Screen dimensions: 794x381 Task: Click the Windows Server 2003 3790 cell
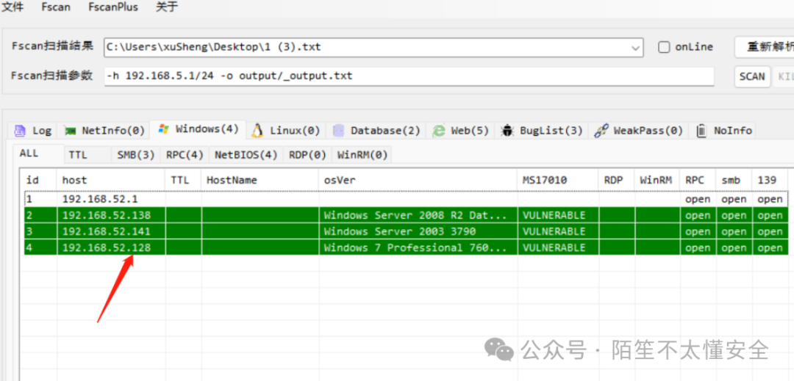418,231
